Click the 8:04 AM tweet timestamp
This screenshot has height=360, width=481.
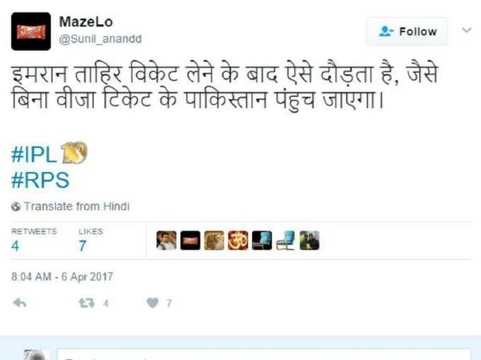(62, 277)
